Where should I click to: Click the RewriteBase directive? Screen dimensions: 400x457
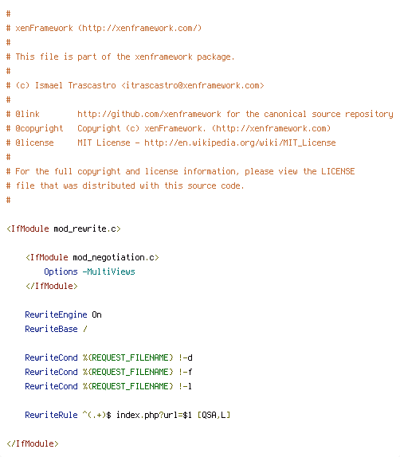[51, 329]
